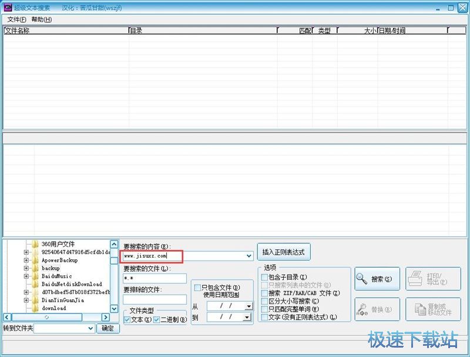This screenshot has width=470, height=357.
Task: Sort results by 匹配 column header
Action: click(x=295, y=31)
